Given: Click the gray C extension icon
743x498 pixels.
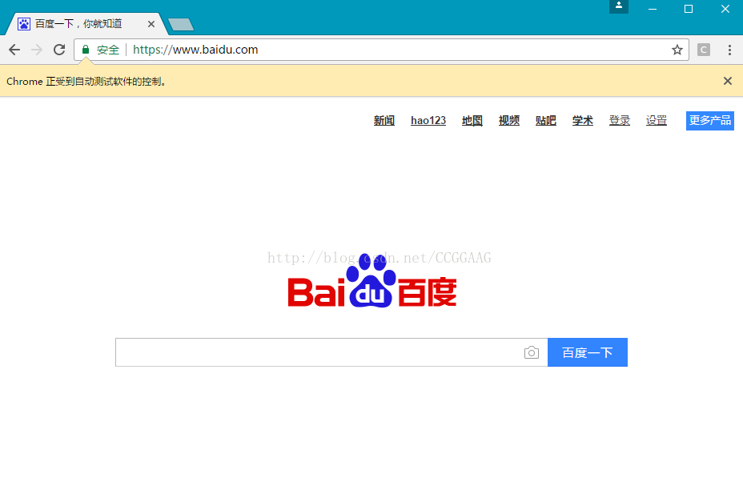Looking at the screenshot, I should point(704,50).
